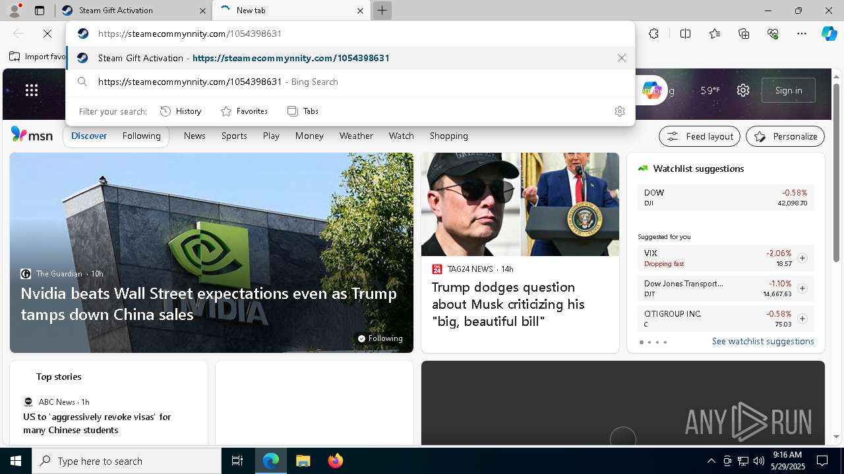Select the Following feed tab

point(141,136)
